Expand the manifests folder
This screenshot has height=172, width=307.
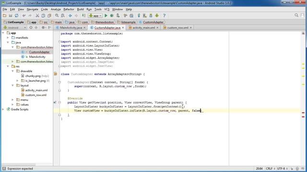point(8,38)
